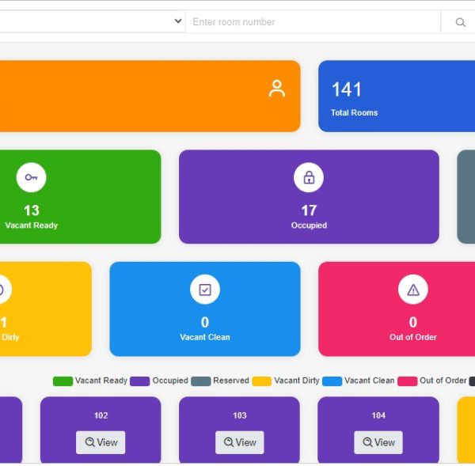Click the key icon on Vacant Ready card
The height and width of the screenshot is (466, 475).
pyautogui.click(x=31, y=177)
